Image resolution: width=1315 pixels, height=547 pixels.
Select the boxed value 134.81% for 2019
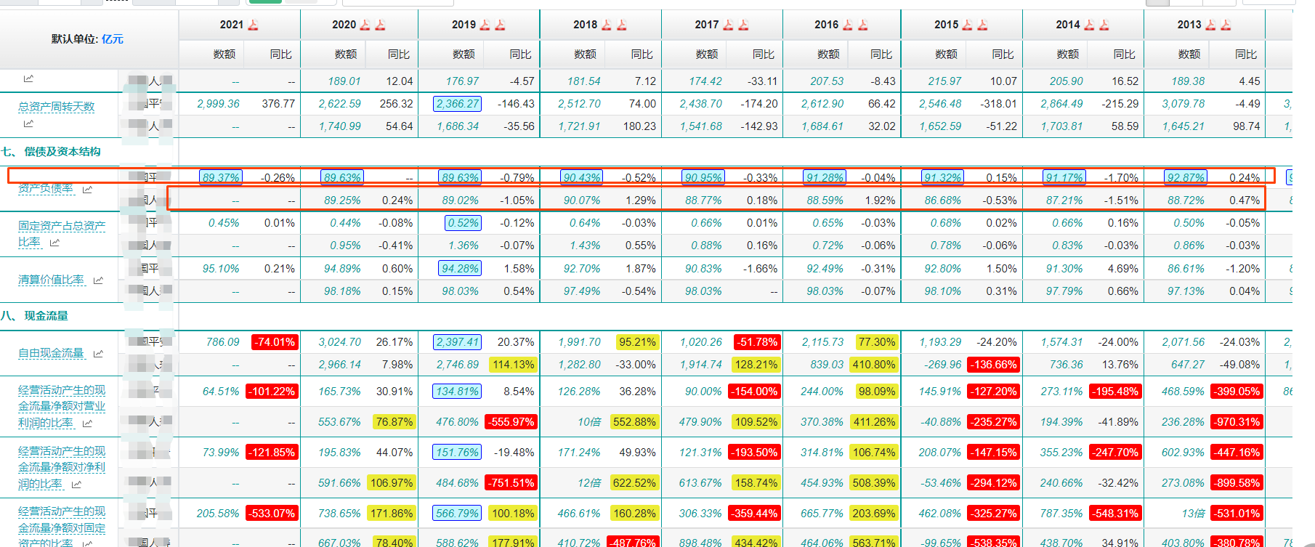[x=458, y=392]
